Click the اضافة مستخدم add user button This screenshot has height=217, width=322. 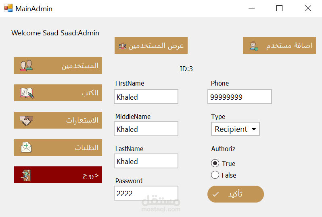click(x=279, y=45)
